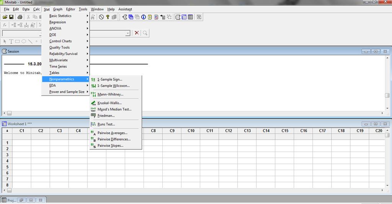
Task: Select the arrow pointer graph tool
Action: 5,41
